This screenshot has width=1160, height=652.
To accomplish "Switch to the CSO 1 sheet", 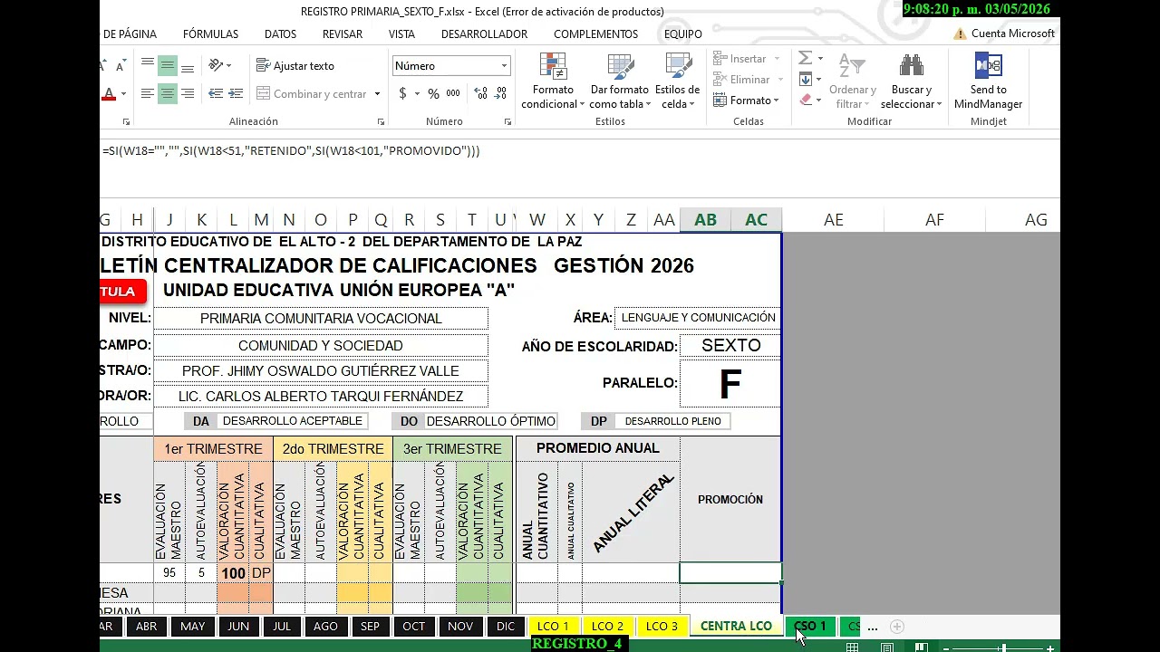I will 810,626.
